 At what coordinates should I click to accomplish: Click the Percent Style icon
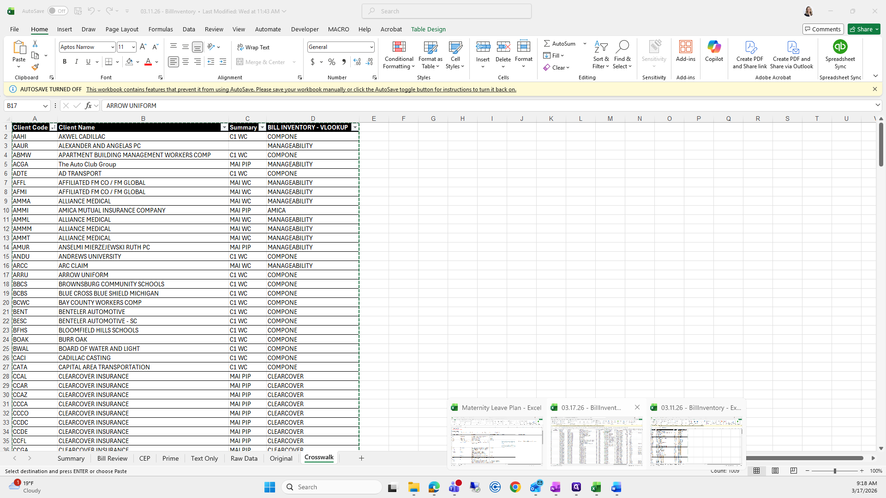[x=331, y=62]
